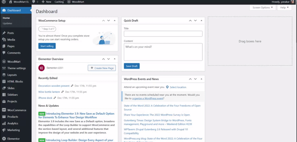Move Quick Draft widget down
The image size is (297, 142).
click(x=195, y=20)
